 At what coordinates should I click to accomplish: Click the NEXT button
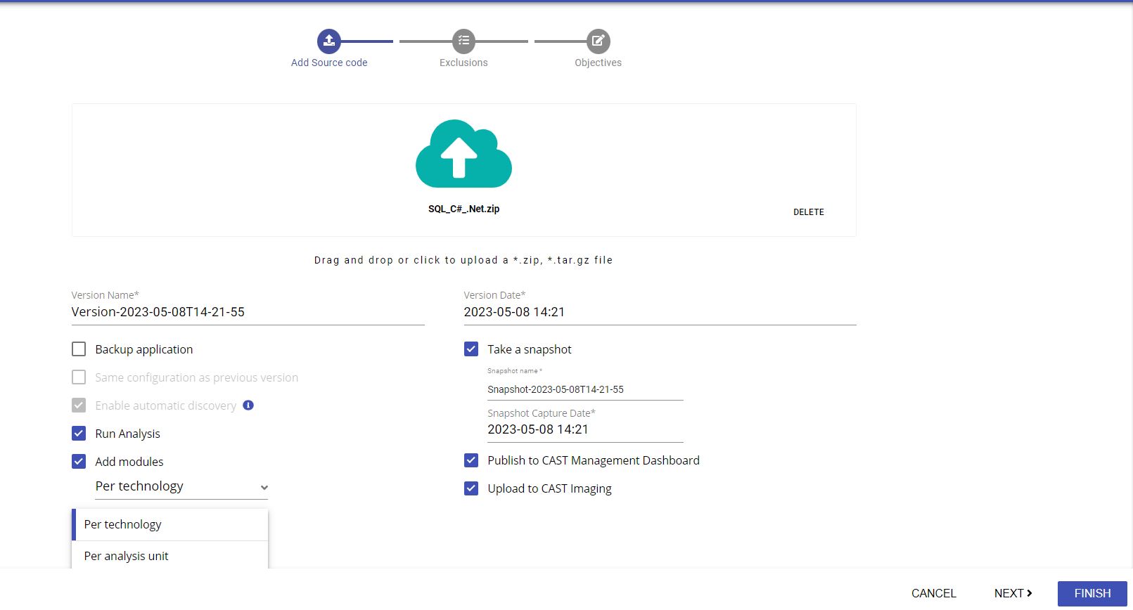(1013, 593)
